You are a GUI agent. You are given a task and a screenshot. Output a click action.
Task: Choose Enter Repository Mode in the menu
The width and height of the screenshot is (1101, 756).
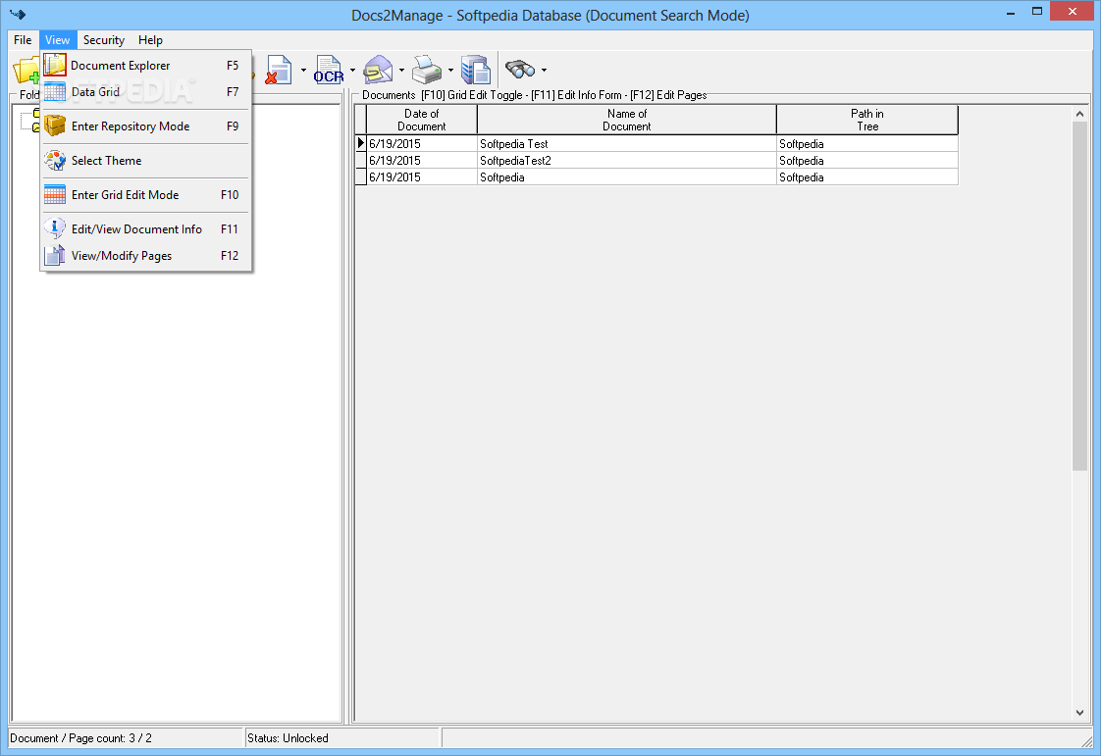click(145, 126)
